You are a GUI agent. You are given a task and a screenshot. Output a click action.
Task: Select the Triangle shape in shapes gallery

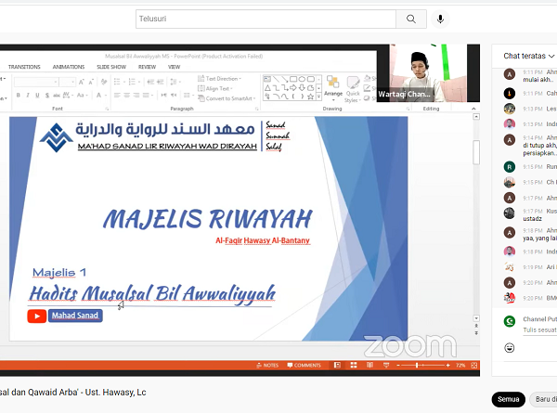pos(267,88)
